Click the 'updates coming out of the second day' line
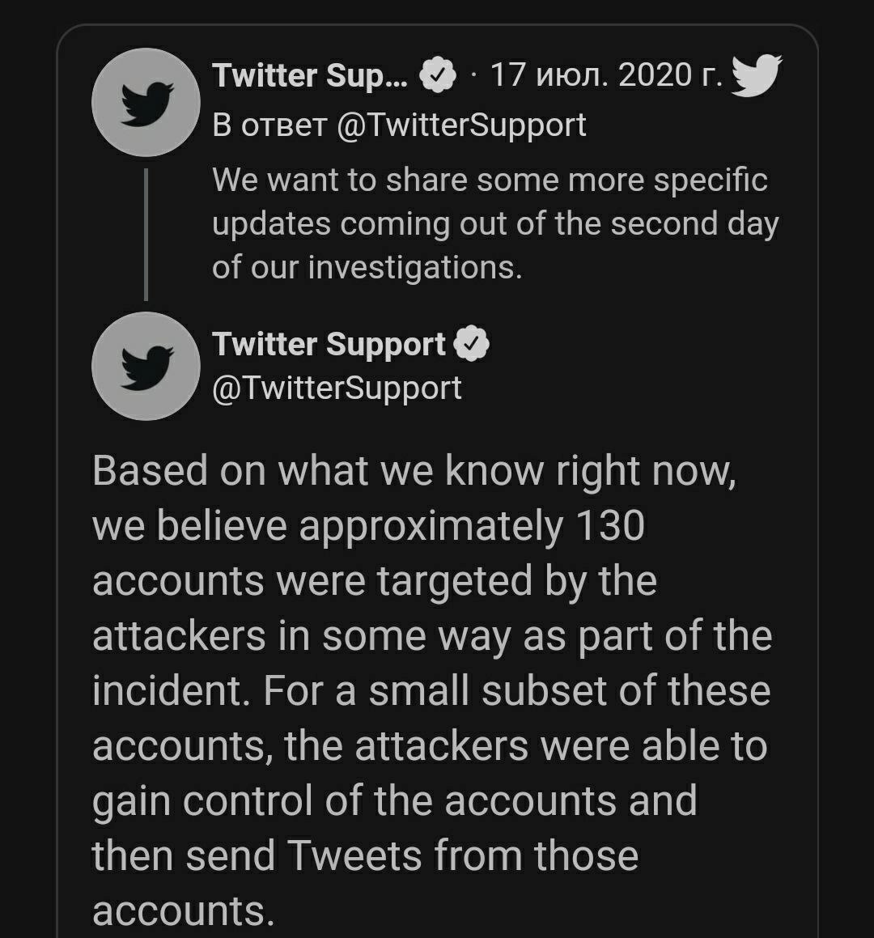This screenshot has width=874, height=938. 495,224
